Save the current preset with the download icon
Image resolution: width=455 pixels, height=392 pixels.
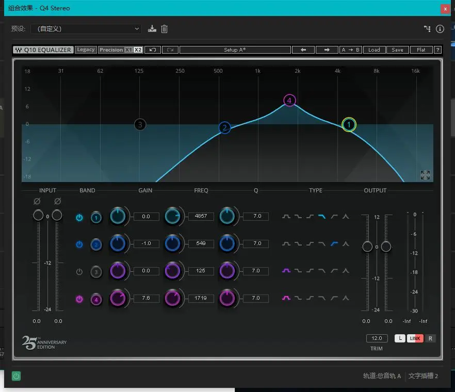tap(152, 29)
